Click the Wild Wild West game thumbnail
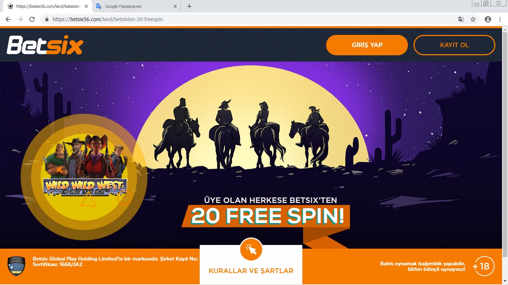508x285 pixels. coord(85,166)
